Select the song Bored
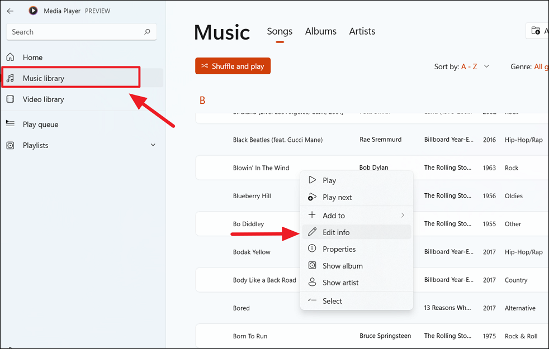The height and width of the screenshot is (349, 549). pyautogui.click(x=242, y=308)
